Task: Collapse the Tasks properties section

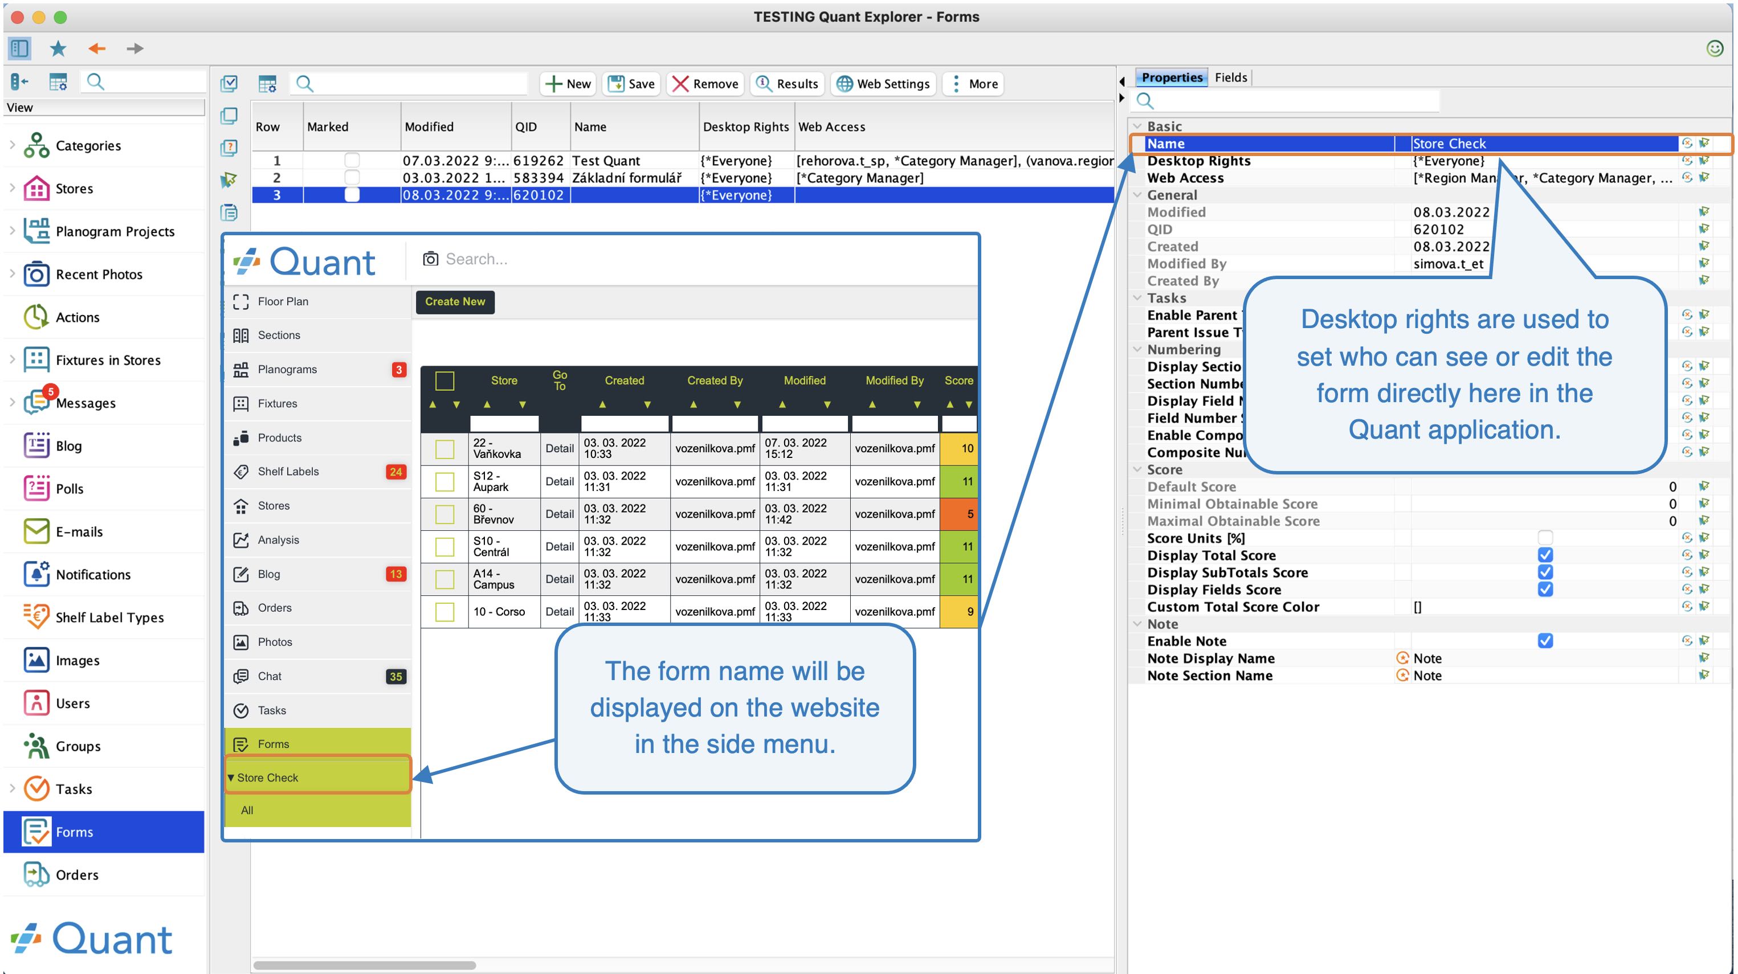Action: (1137, 297)
